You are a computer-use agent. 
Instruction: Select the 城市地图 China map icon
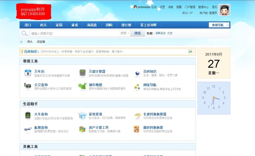82,86
